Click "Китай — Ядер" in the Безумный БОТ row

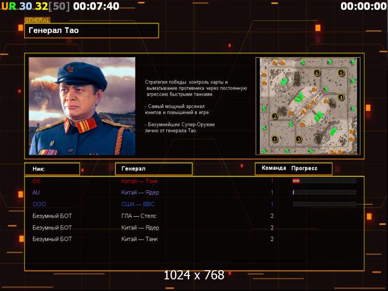coord(140,227)
